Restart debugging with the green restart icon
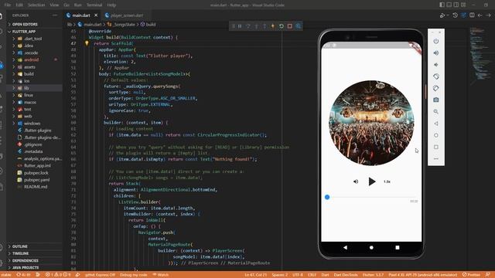This screenshot has height=278, width=495. [282, 26]
